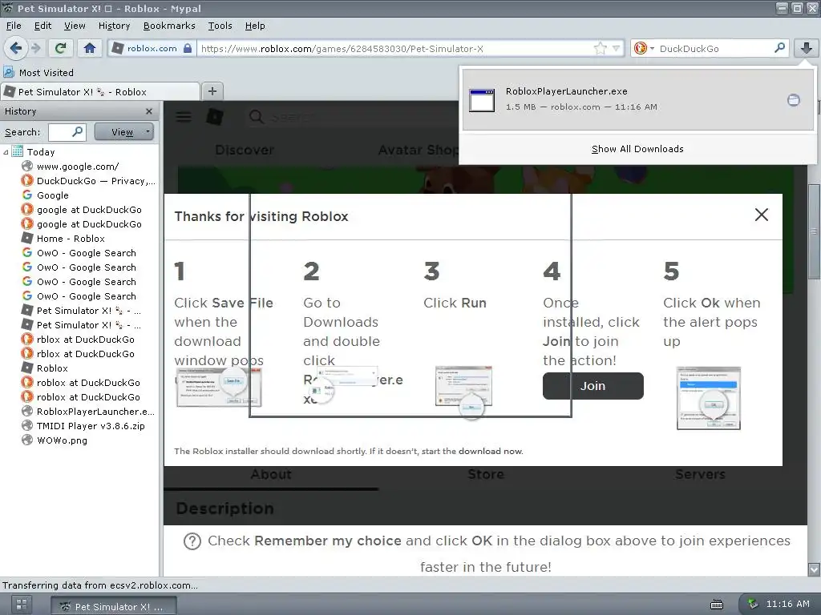Click the Ok alert step thumbnail
The height and width of the screenshot is (615, 821).
(709, 398)
